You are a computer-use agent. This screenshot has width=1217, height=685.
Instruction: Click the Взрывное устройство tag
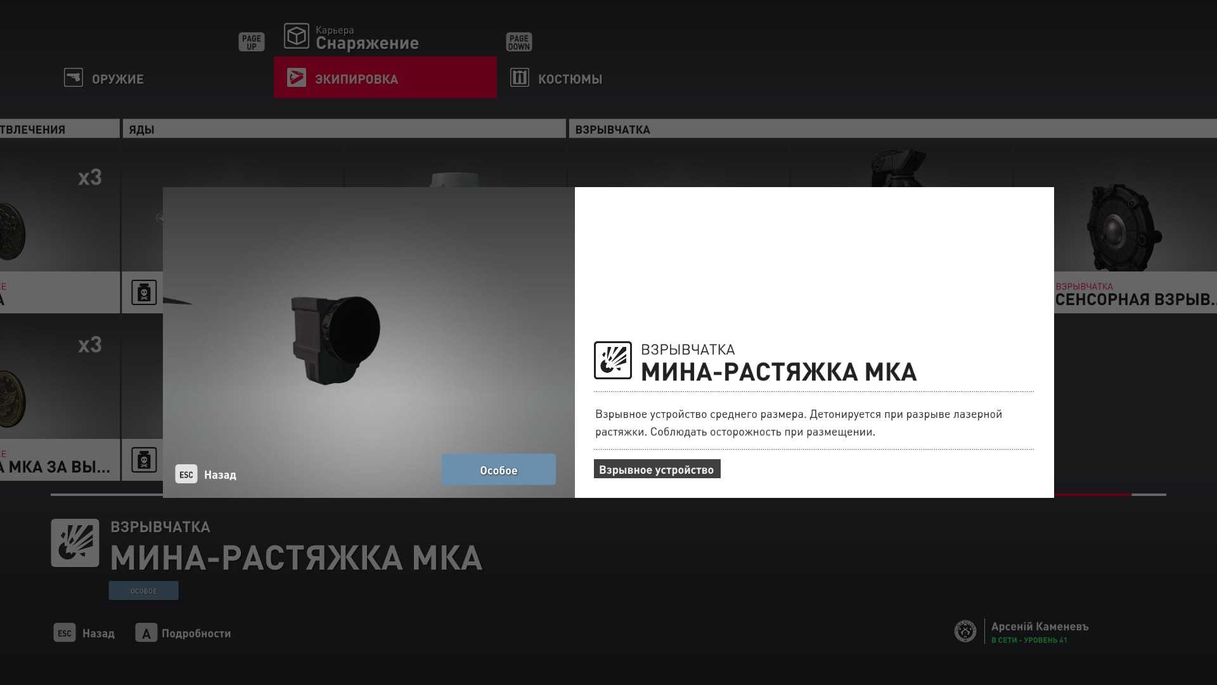tap(657, 469)
